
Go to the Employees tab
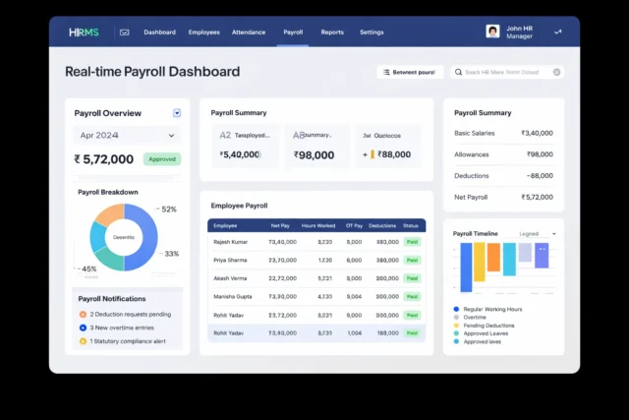pos(203,32)
